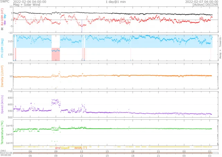Click the suspect legend entry
222x157 pixels.
point(65,148)
